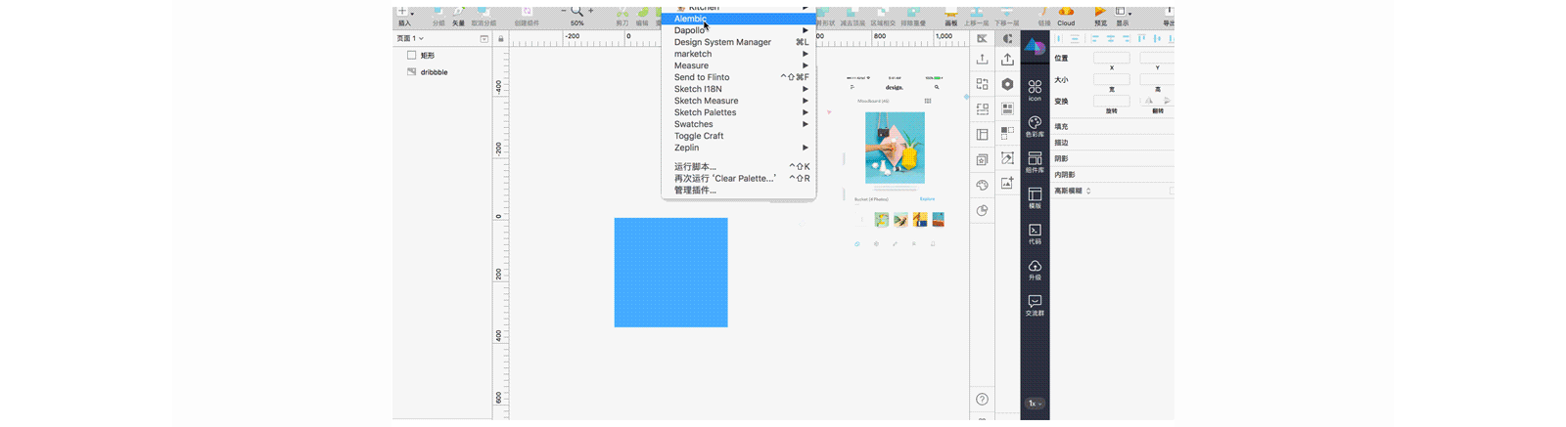The height and width of the screenshot is (427, 1566).
Task: Tick the 高斯模糊 gaussian blur checkbox
Action: [x=1172, y=191]
